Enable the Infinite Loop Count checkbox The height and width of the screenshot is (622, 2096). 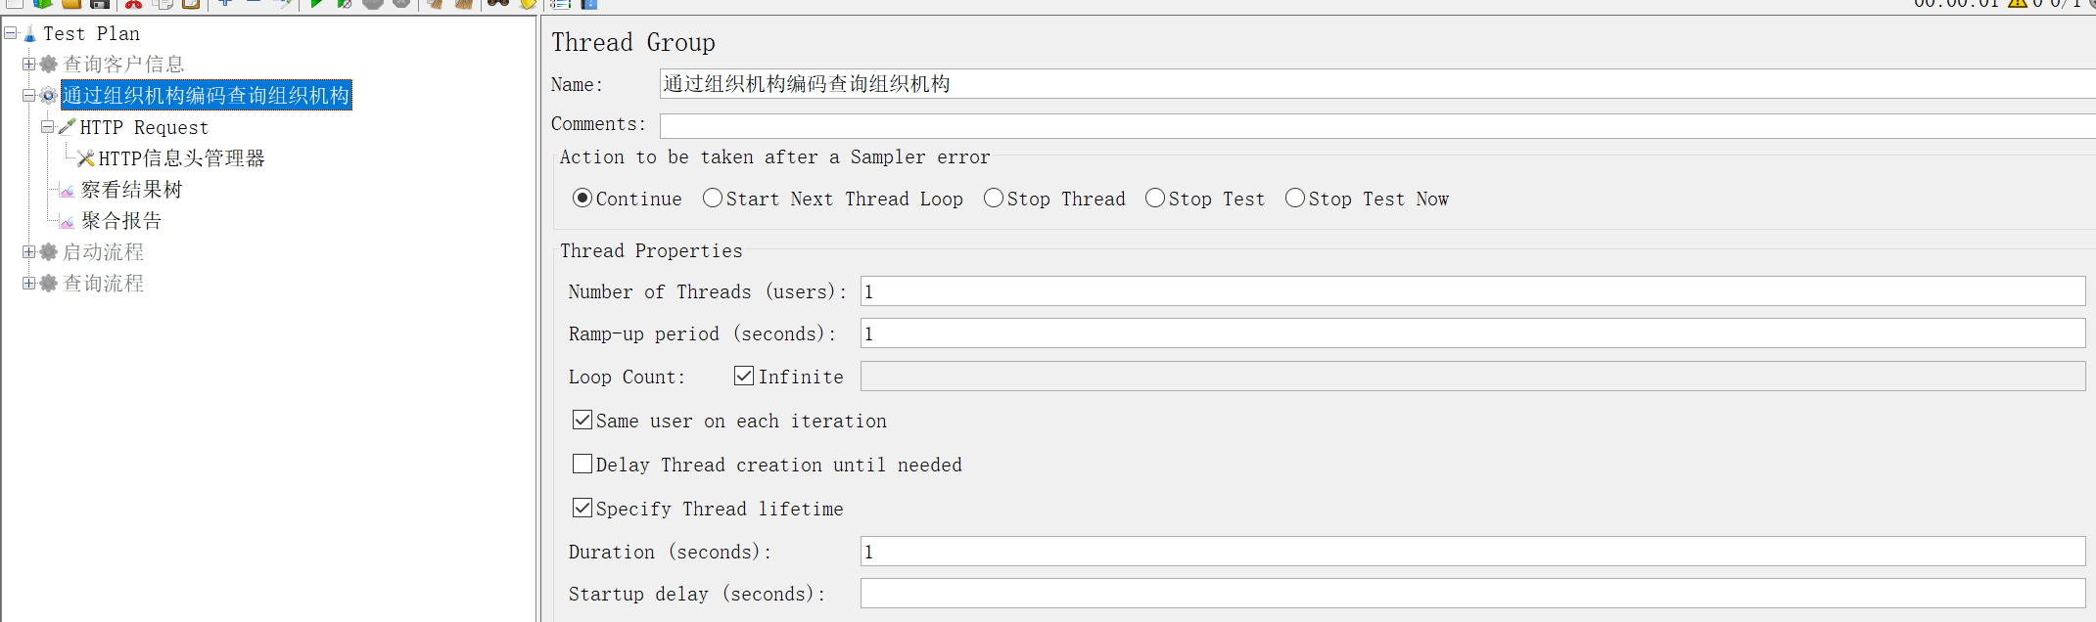744,376
